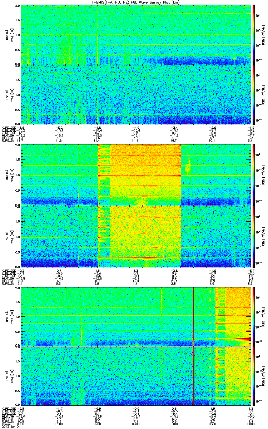
Task: Click the plot title THEMIS FGL Wave Survey
Action: coord(135,3)
